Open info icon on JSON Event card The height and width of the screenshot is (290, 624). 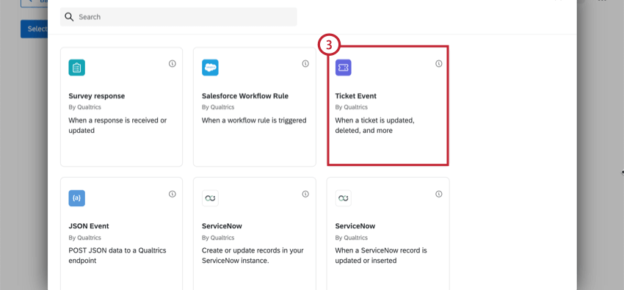click(x=173, y=194)
